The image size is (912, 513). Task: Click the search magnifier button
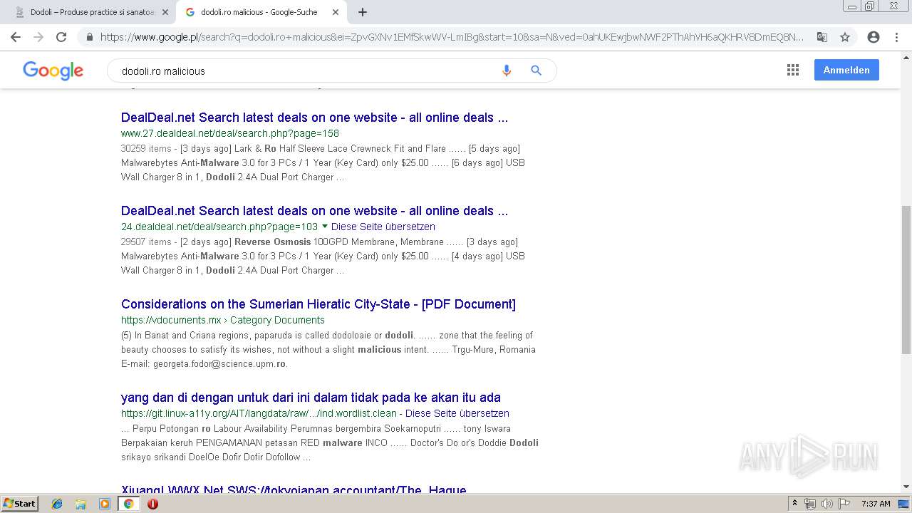coord(537,71)
